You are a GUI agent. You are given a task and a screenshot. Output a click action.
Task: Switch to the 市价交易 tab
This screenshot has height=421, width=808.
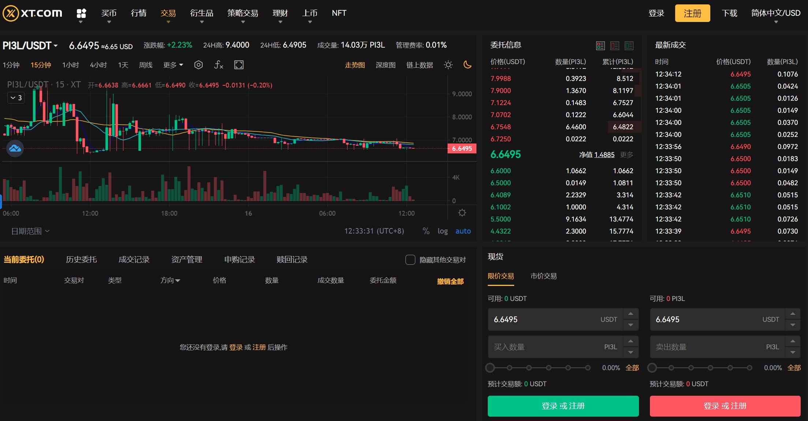(x=544, y=276)
